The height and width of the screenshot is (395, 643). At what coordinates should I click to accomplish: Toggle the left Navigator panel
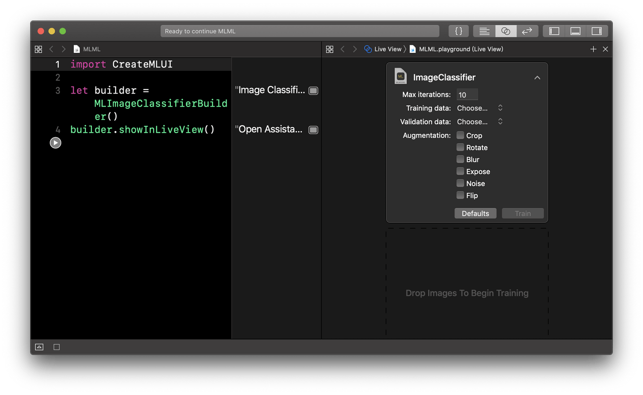pos(554,31)
